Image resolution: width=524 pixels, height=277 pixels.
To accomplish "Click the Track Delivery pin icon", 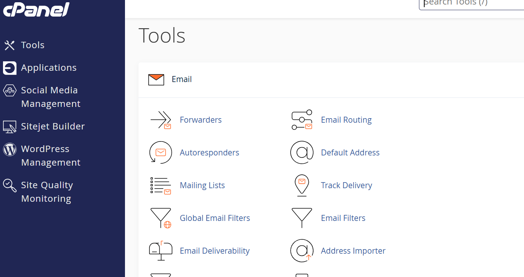I will point(302,186).
